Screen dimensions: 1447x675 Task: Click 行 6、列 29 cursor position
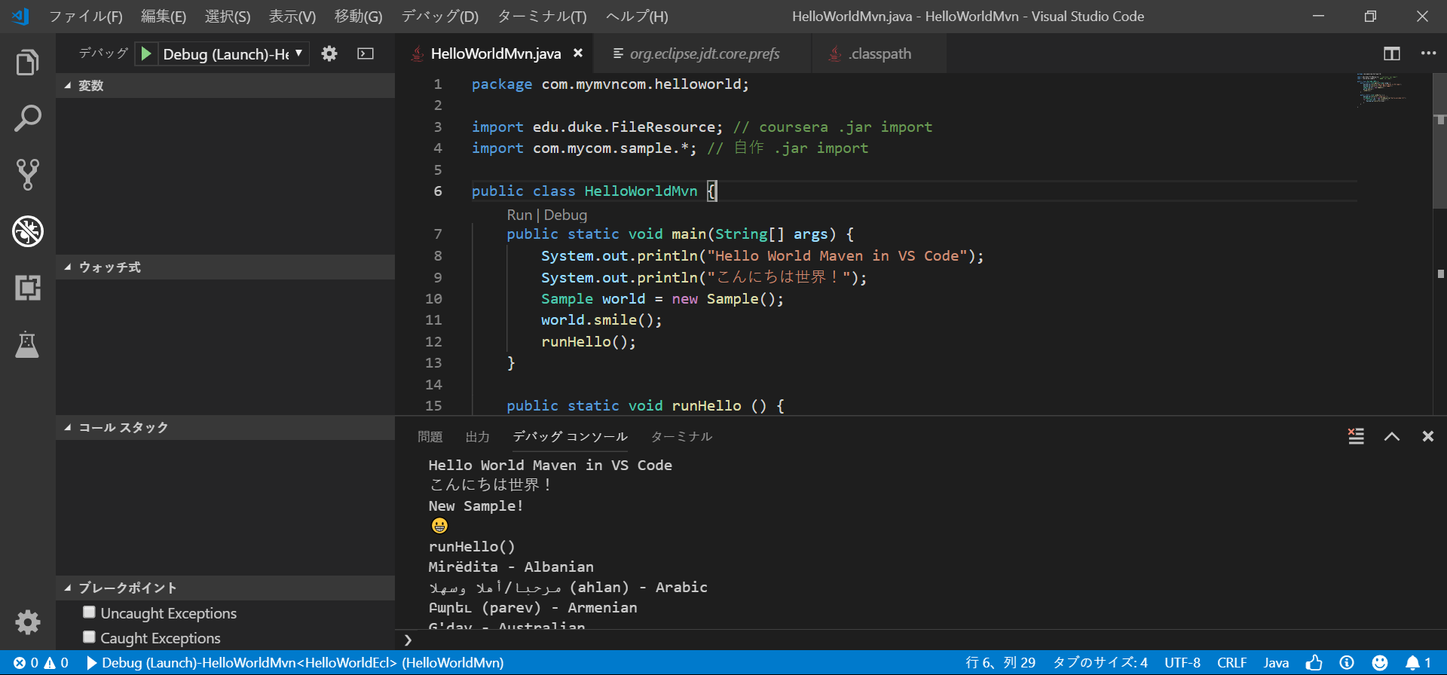point(1001,663)
